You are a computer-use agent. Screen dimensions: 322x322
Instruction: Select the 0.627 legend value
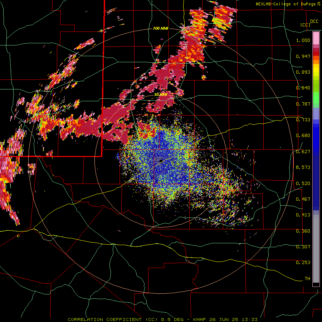pyautogui.click(x=303, y=152)
